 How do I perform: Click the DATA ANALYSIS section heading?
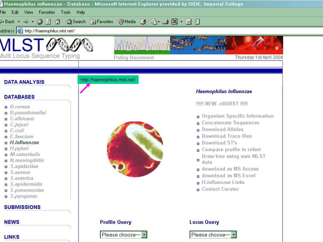pyautogui.click(x=24, y=82)
